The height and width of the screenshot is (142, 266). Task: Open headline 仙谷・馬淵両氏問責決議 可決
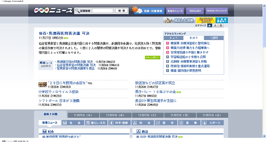click(x=64, y=34)
